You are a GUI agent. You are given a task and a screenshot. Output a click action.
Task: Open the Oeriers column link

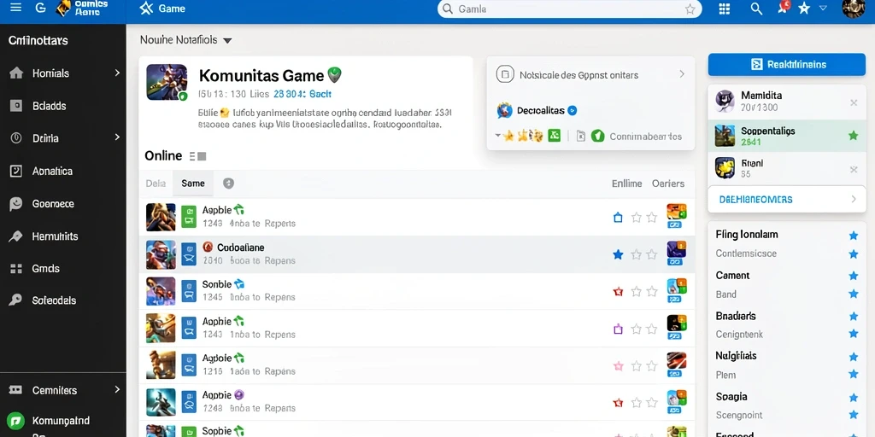tap(668, 184)
